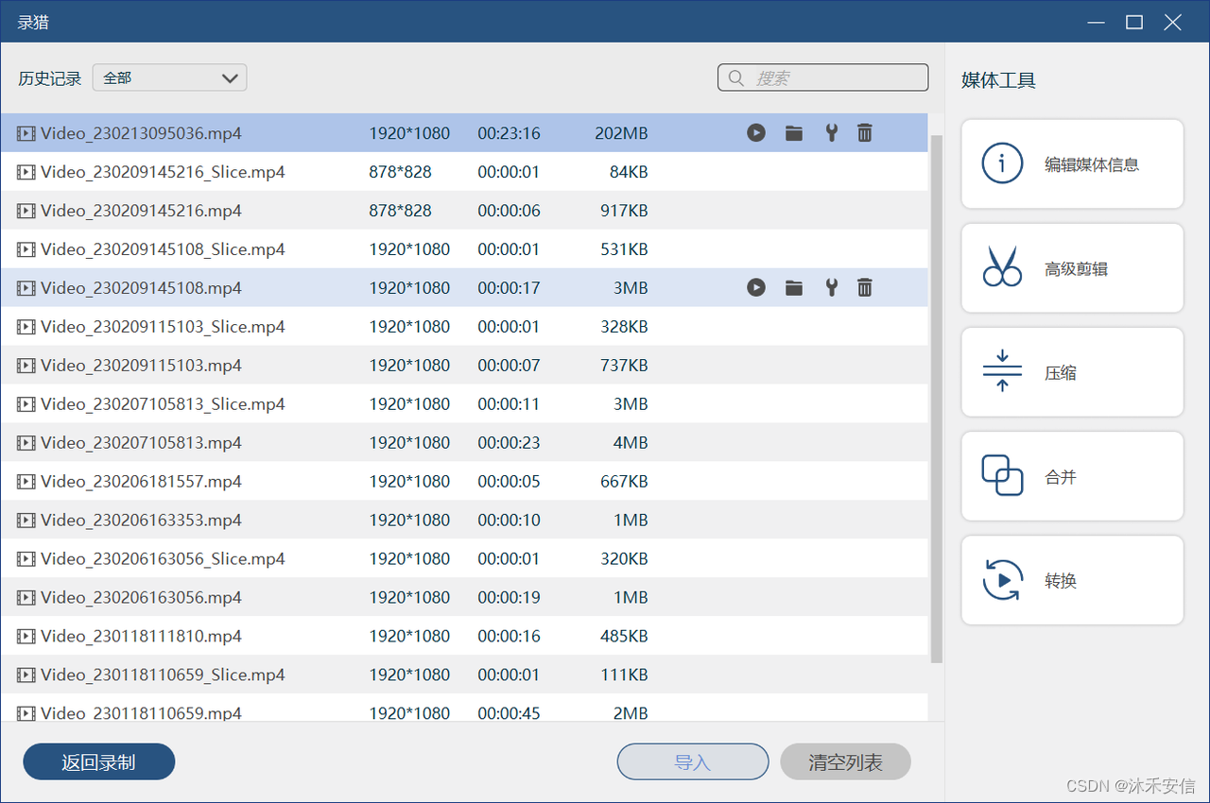Delete Video_230209145108.mp4 with trash icon
Viewport: 1210px width, 803px height.
tap(864, 287)
